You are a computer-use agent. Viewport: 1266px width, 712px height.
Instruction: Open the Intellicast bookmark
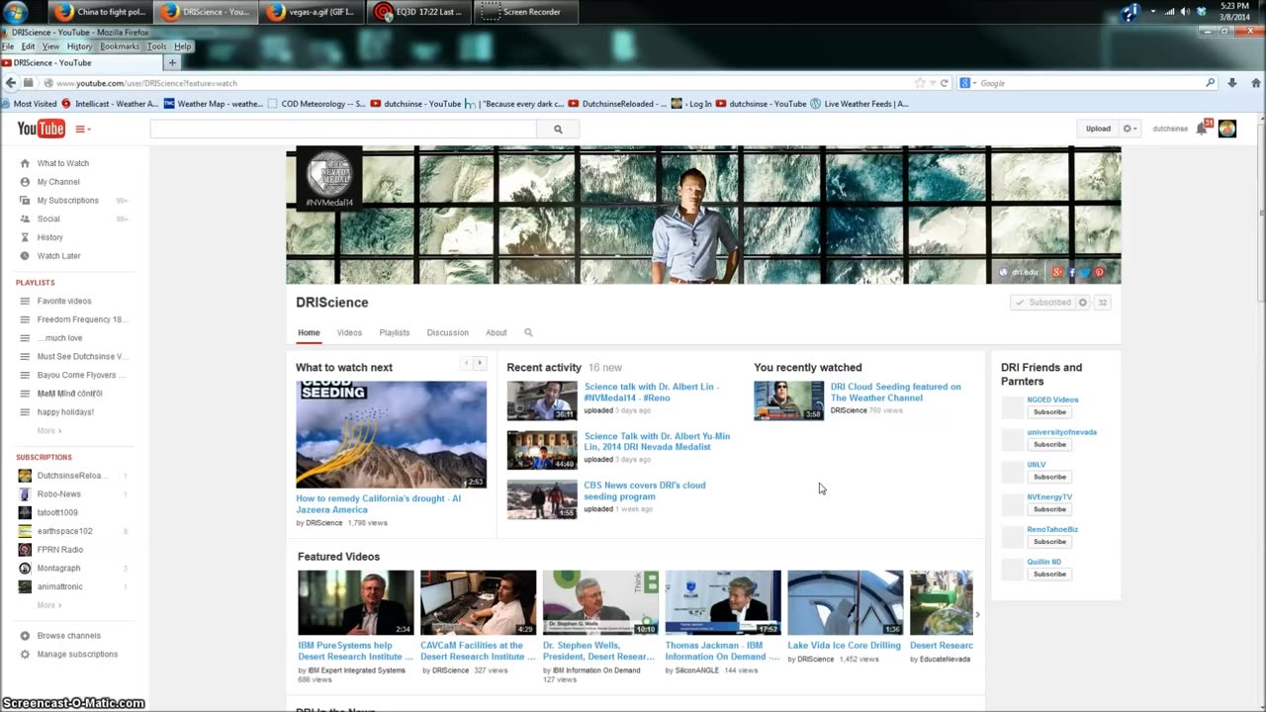[110, 104]
